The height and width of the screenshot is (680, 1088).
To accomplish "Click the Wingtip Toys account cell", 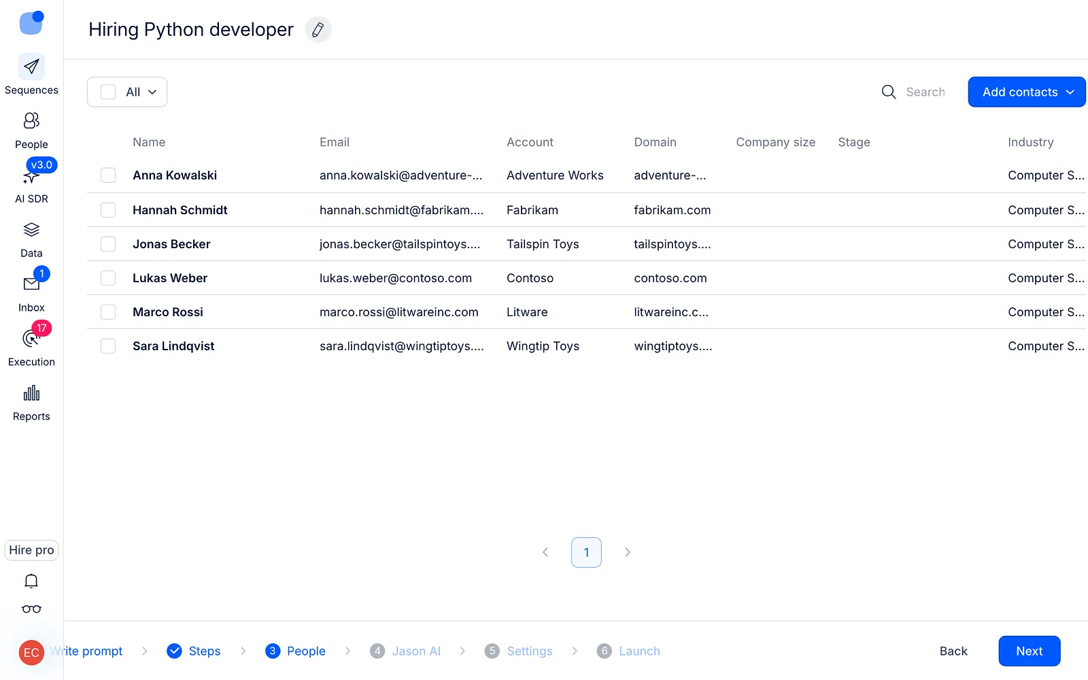I will pos(543,346).
